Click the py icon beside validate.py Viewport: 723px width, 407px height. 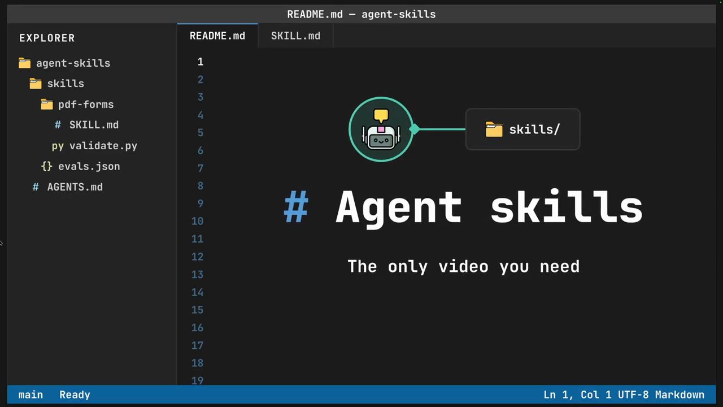tap(58, 146)
